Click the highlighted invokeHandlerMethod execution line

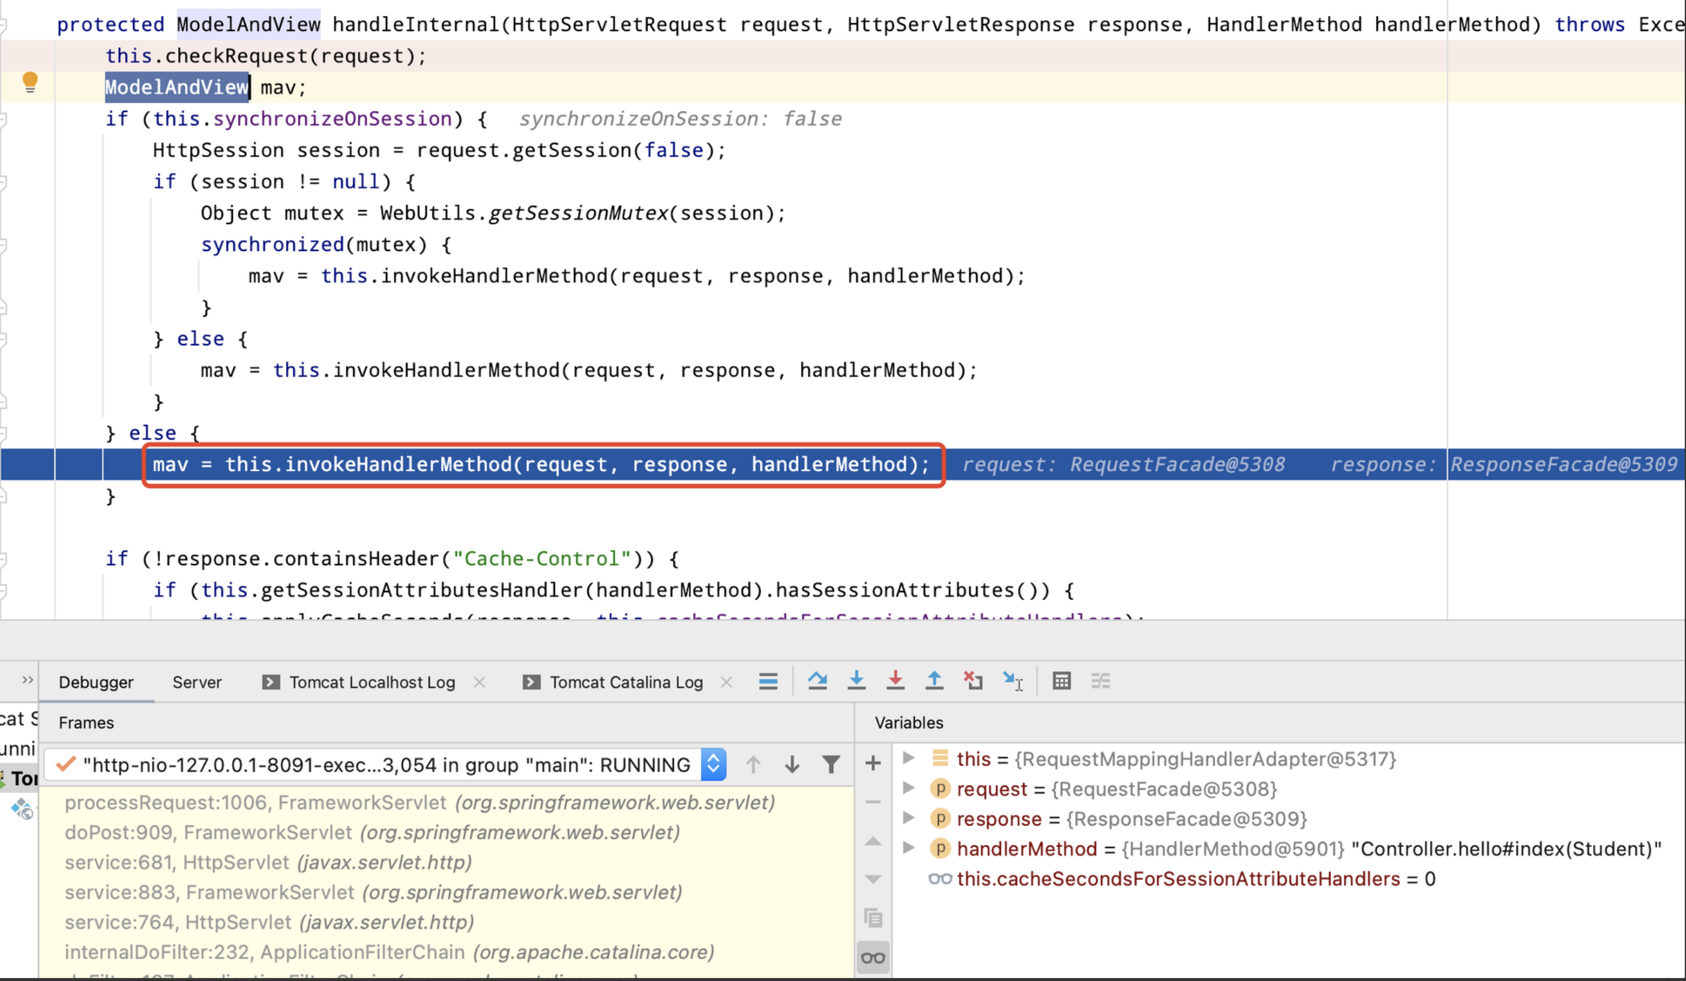click(x=541, y=465)
